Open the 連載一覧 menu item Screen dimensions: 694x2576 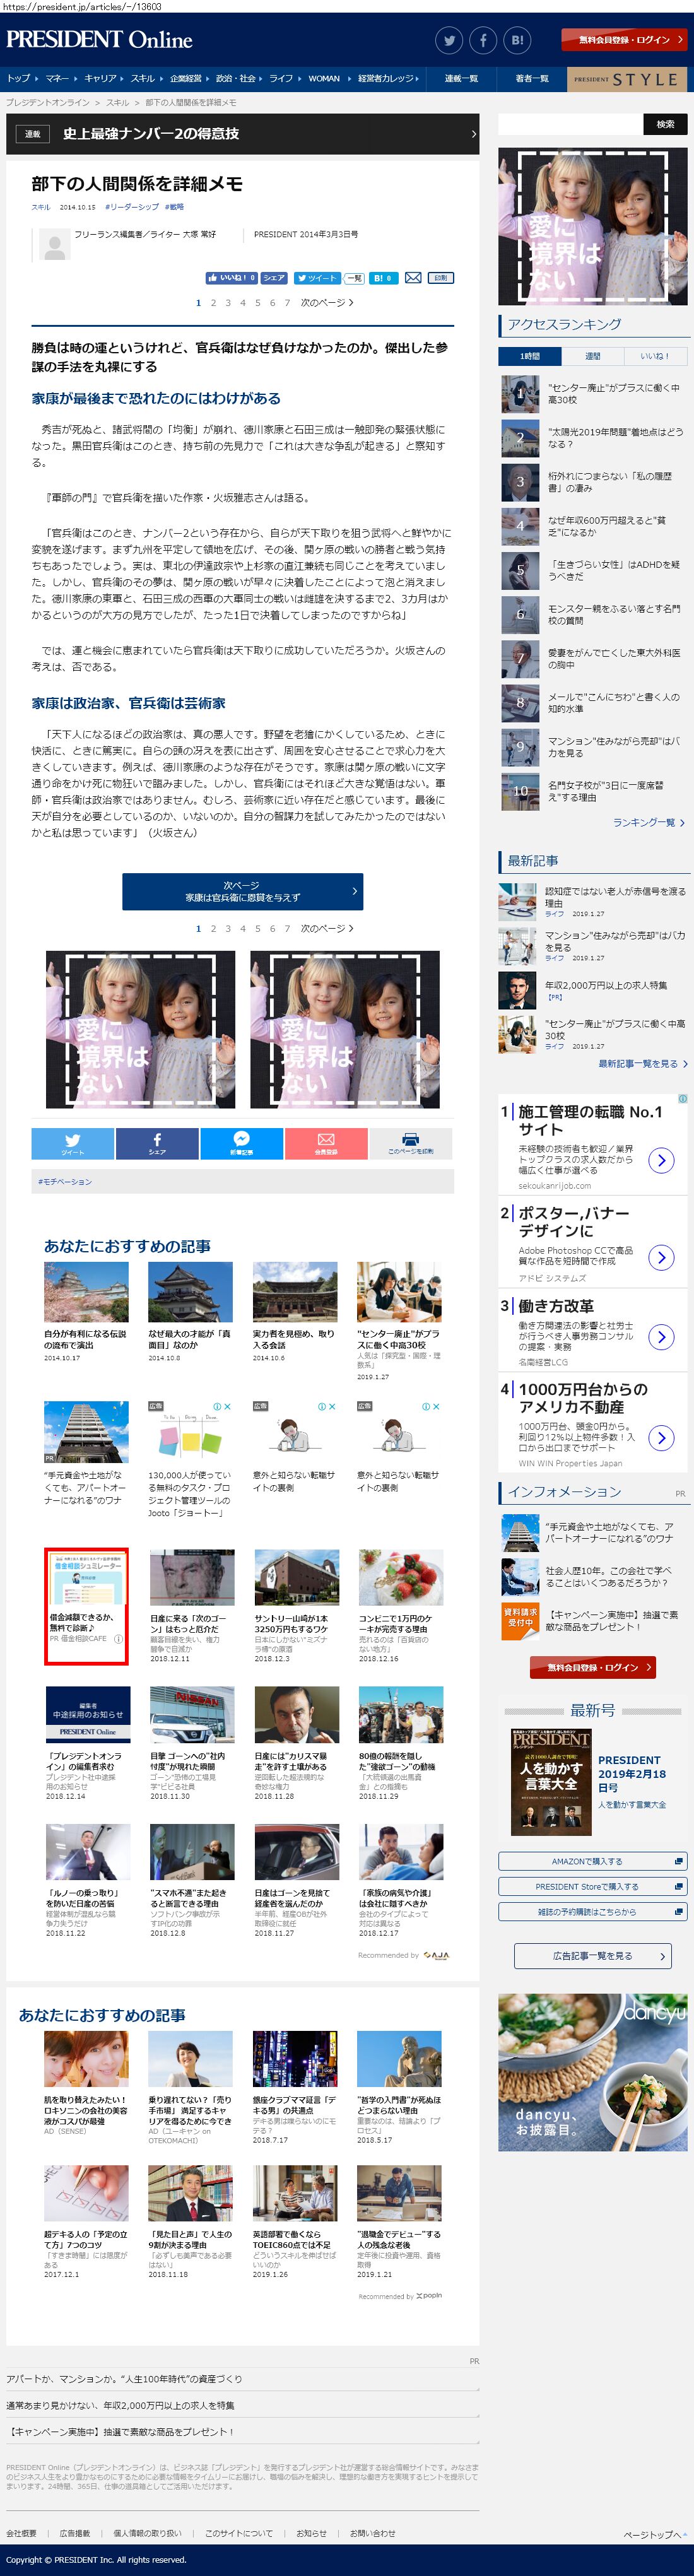[461, 79]
